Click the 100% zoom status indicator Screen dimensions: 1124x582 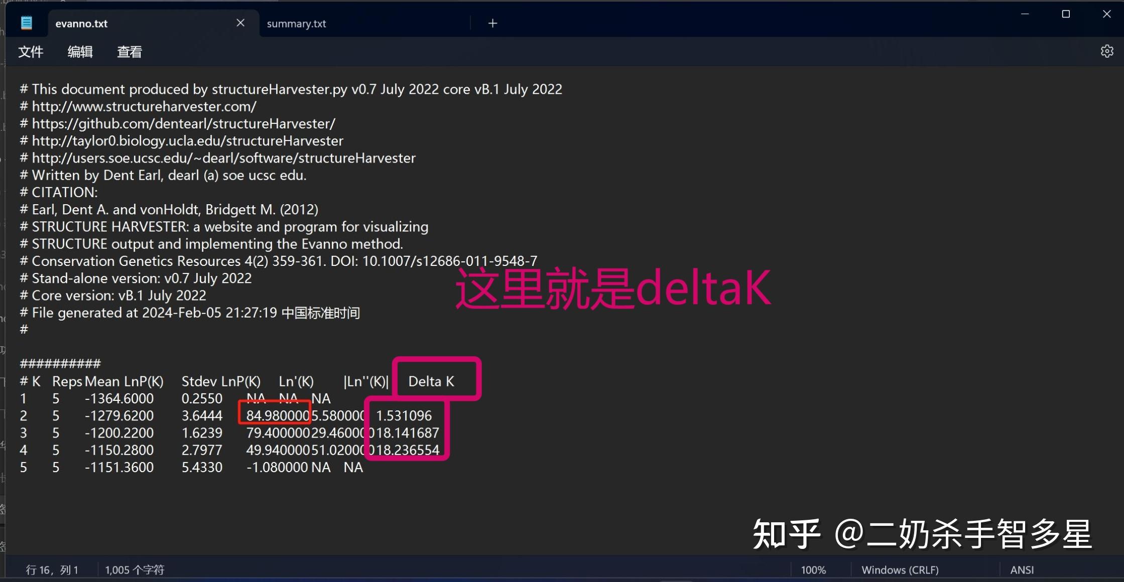813,569
